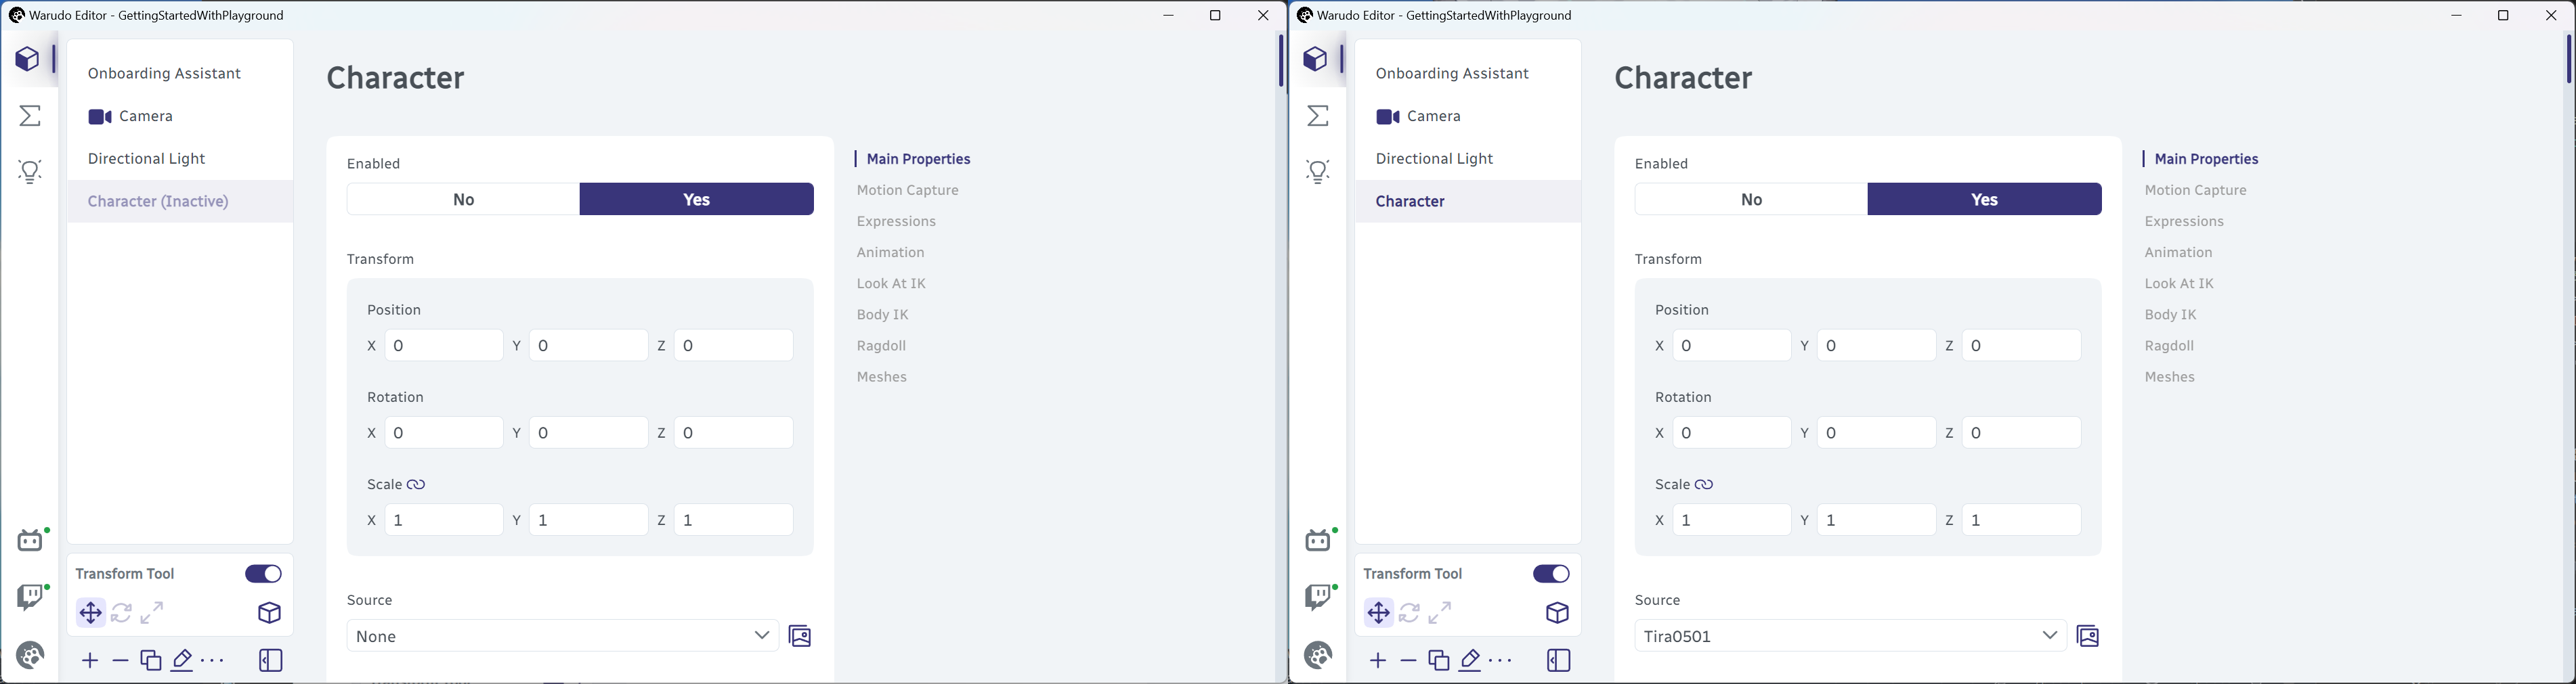Click the add asset plus icon in left window
Viewport: 2576px width, 684px height.
click(90, 660)
